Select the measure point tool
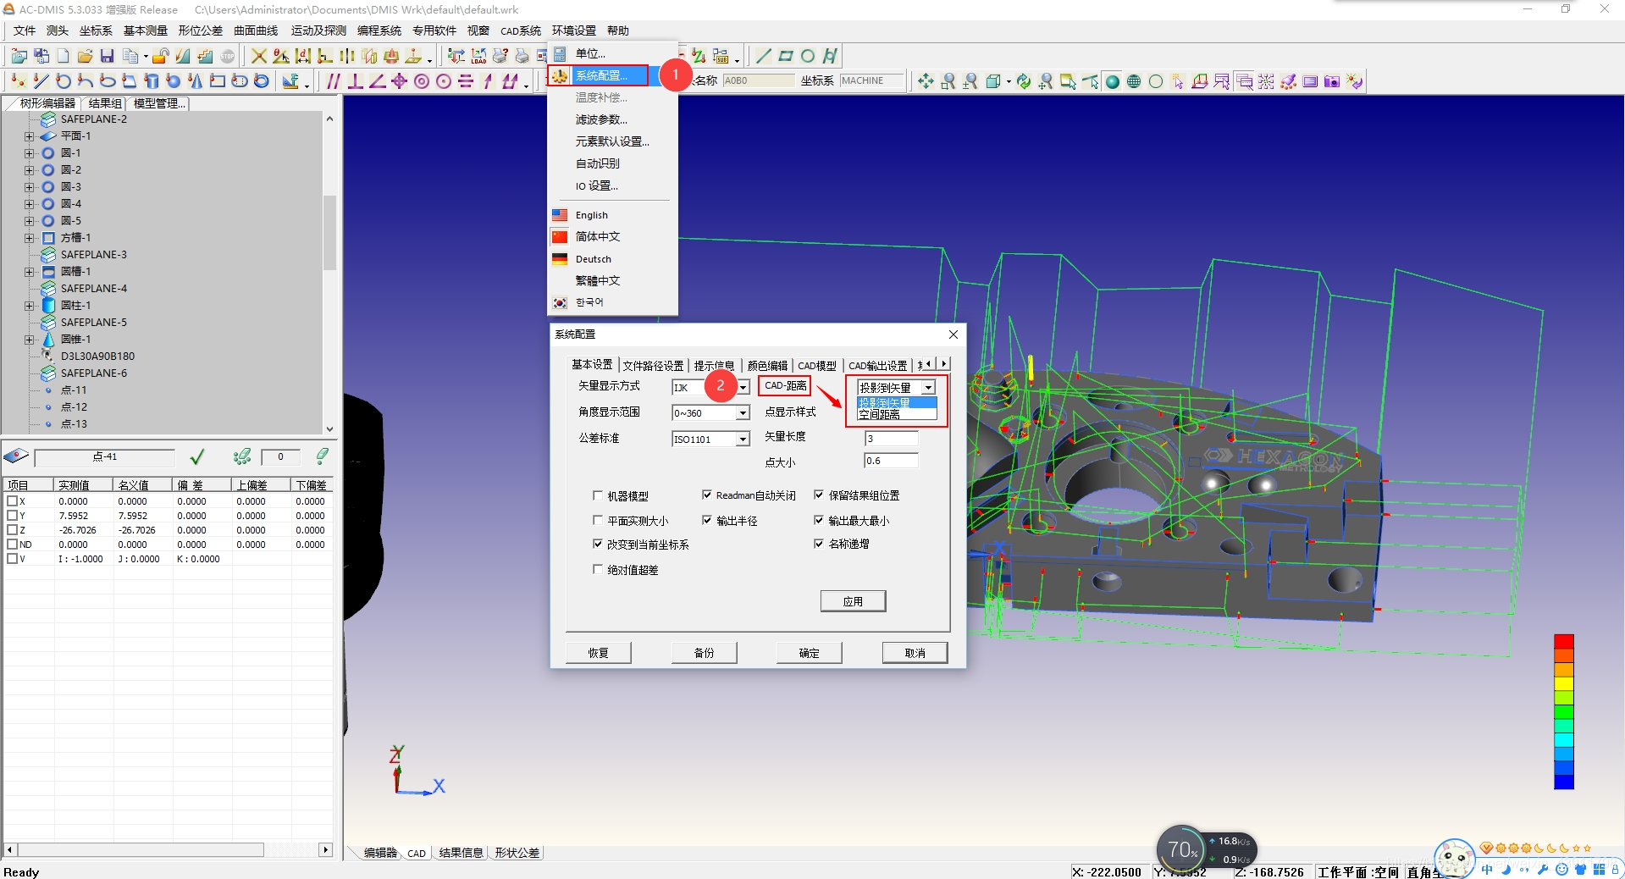 pyautogui.click(x=19, y=80)
